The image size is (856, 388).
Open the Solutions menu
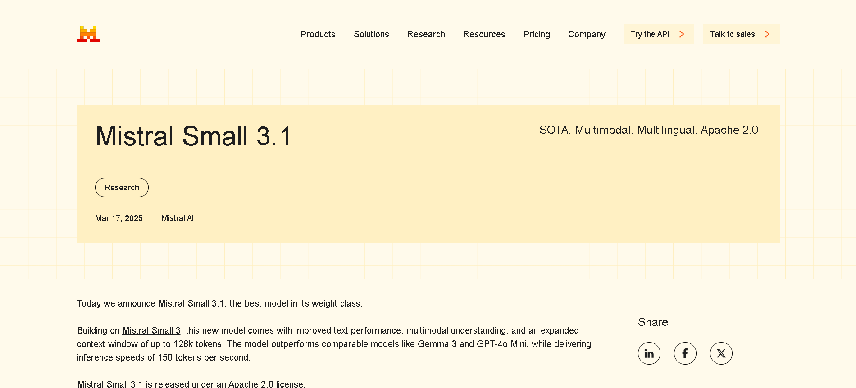[371, 34]
